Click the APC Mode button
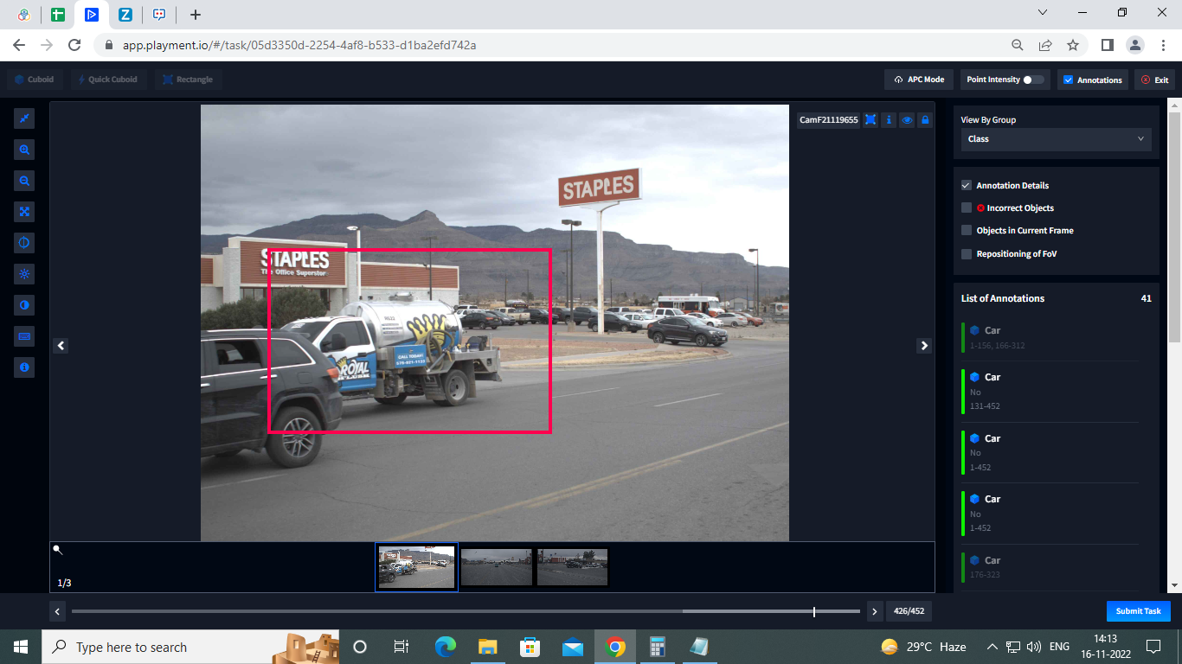Viewport: 1182px width, 664px height. (920, 80)
